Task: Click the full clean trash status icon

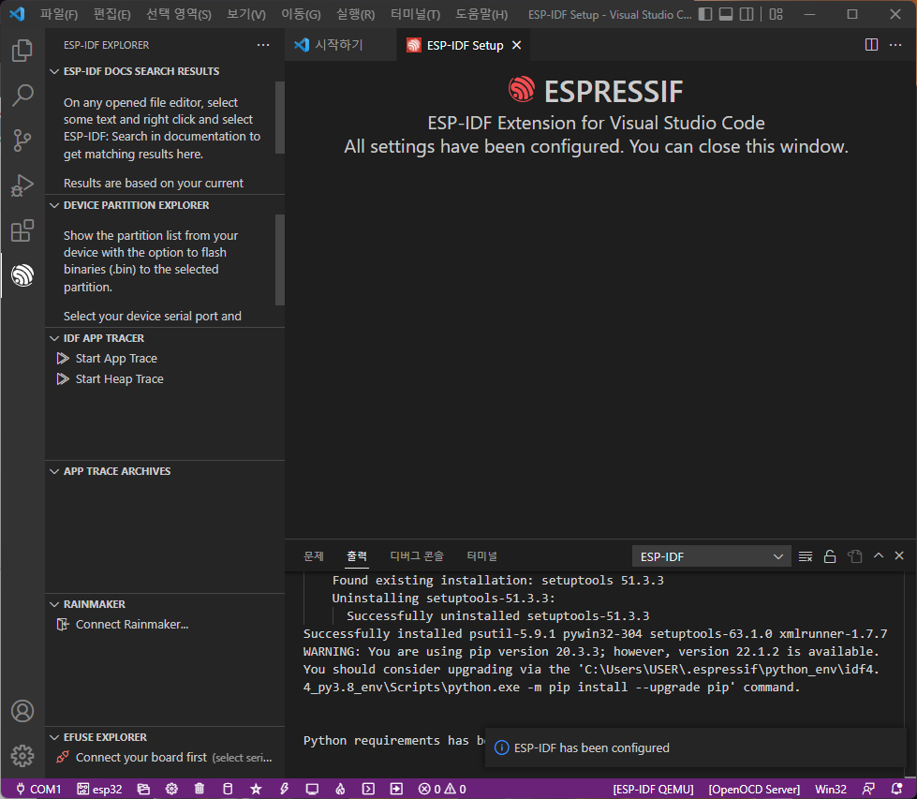Action: [x=200, y=789]
